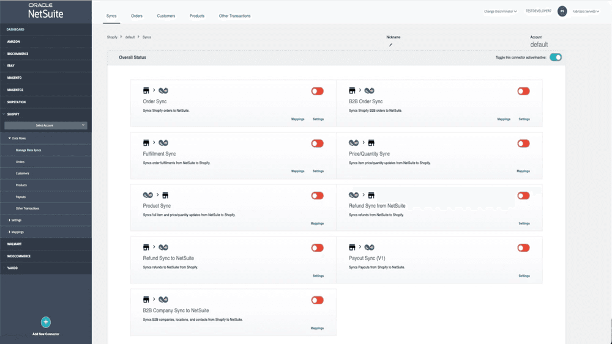Click infinity icon on Refund Sync from NetSuite
Screen dimensions: 612x344
[x=354, y=195]
